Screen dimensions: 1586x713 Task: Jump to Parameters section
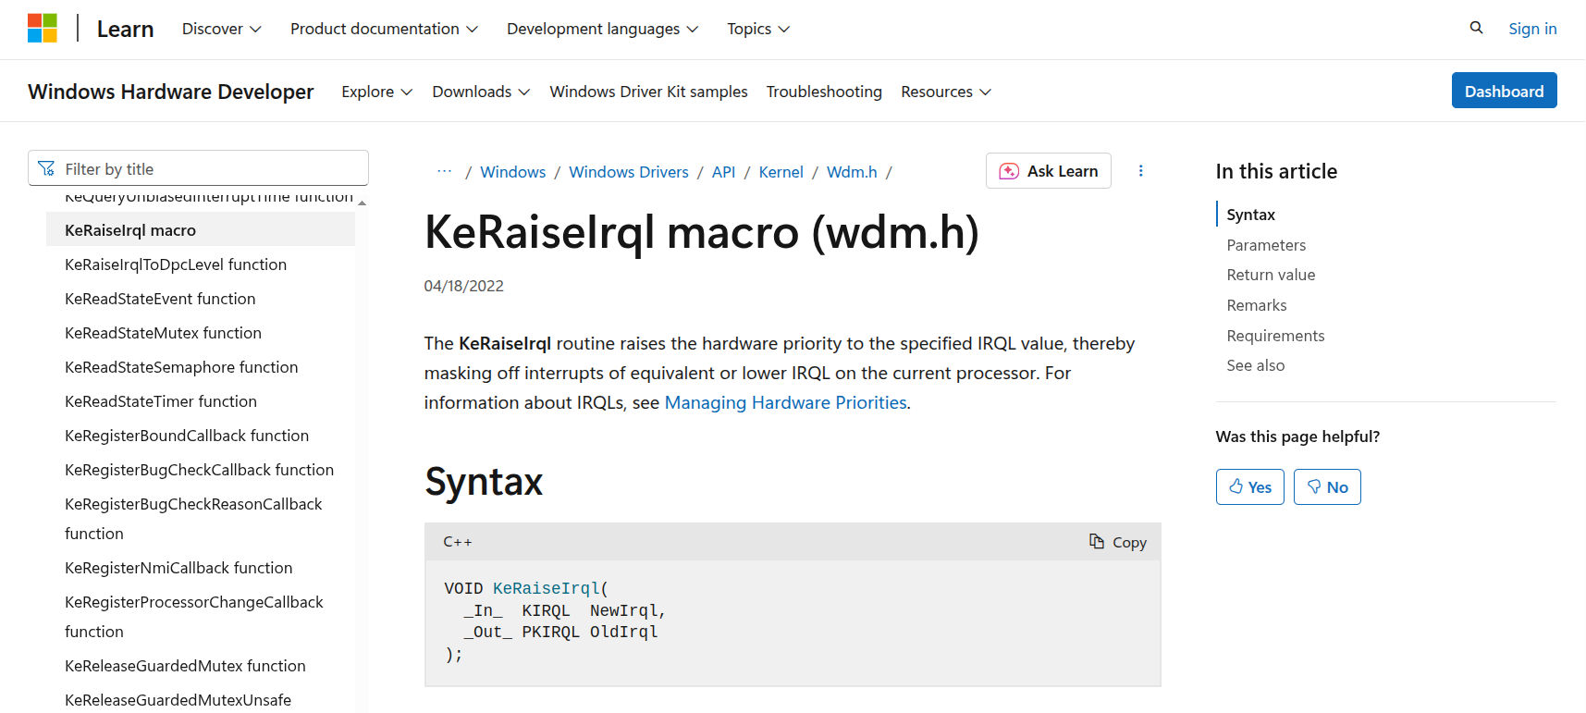1266,245
